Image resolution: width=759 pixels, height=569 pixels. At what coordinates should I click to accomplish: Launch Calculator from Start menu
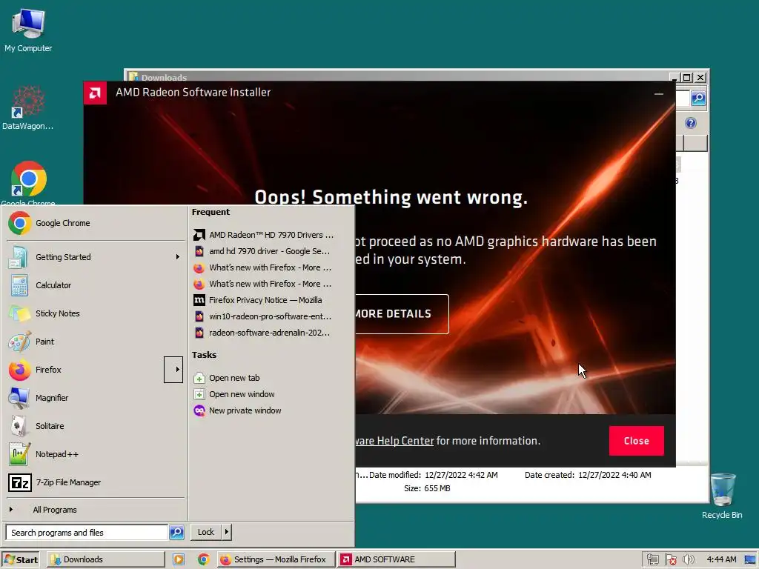tap(96, 285)
